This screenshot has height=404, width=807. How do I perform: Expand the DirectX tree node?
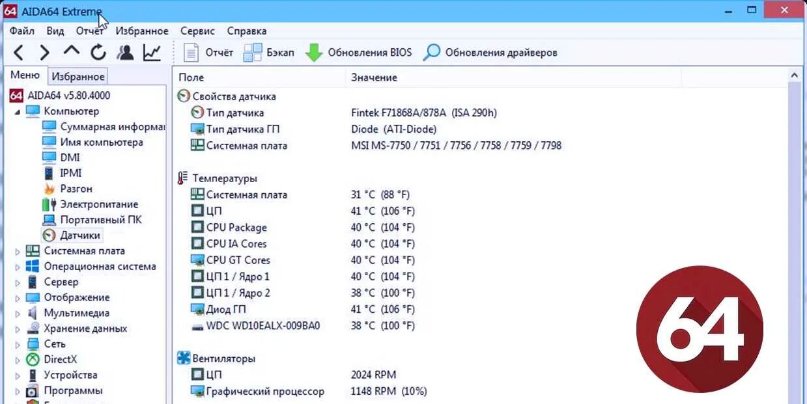(x=18, y=360)
